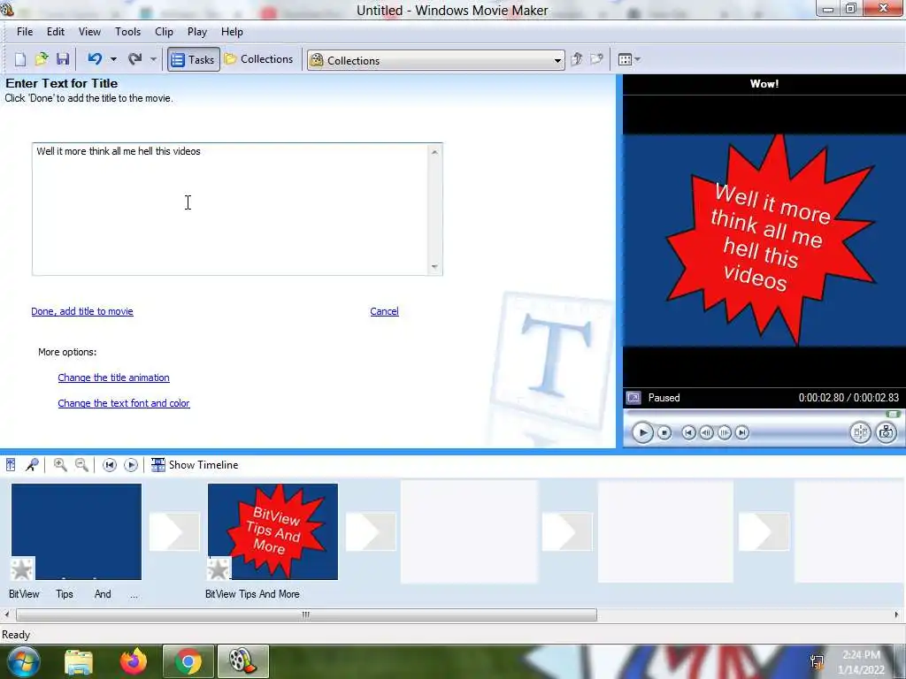
Task: Open File Explorer from the taskbar
Action: 79,661
